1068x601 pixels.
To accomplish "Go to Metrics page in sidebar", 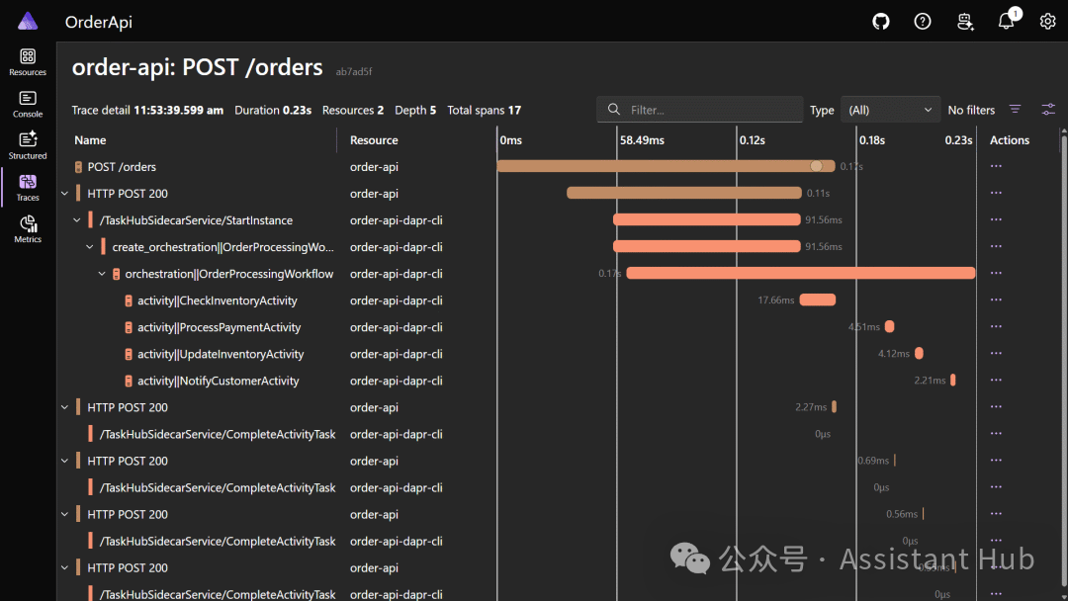I will click(28, 229).
